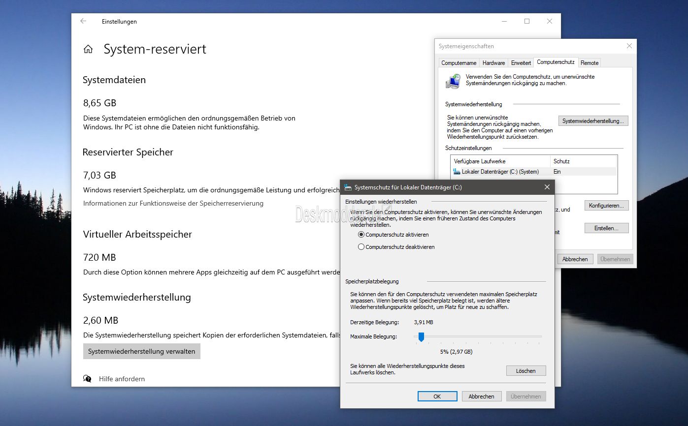Screen dimensions: 688x426
Task: Click the 5% (2,97 GB) slider label
Action: (457, 352)
